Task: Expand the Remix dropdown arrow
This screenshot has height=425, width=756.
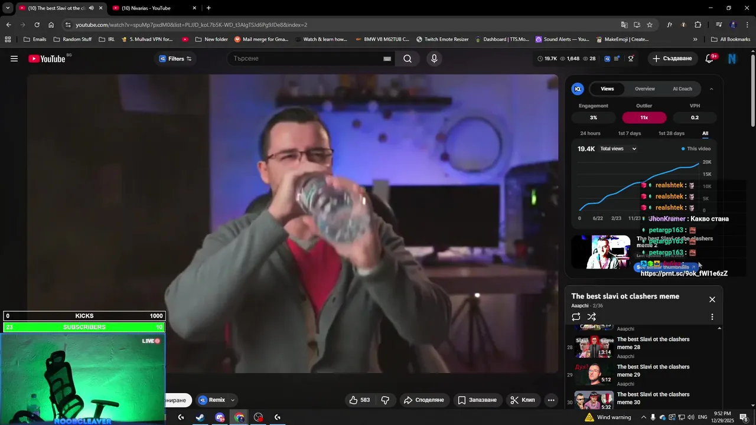Action: click(x=233, y=400)
